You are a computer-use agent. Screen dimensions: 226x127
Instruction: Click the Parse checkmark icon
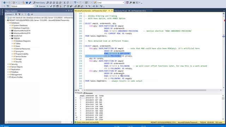click(x=51, y=6)
